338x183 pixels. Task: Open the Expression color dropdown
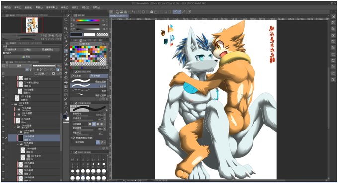(x=27, y=57)
